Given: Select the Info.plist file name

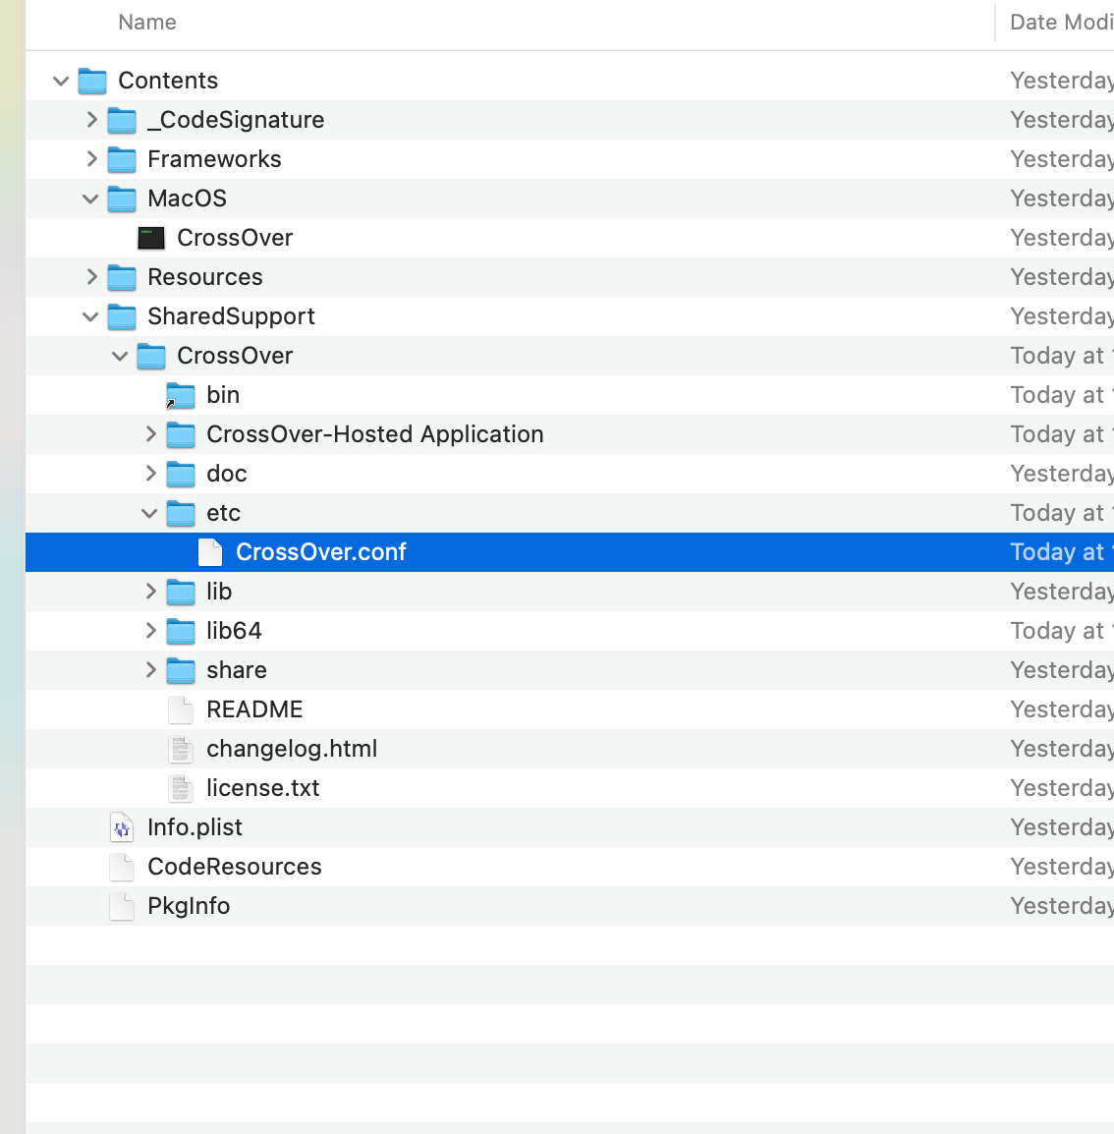Looking at the screenshot, I should 195,827.
